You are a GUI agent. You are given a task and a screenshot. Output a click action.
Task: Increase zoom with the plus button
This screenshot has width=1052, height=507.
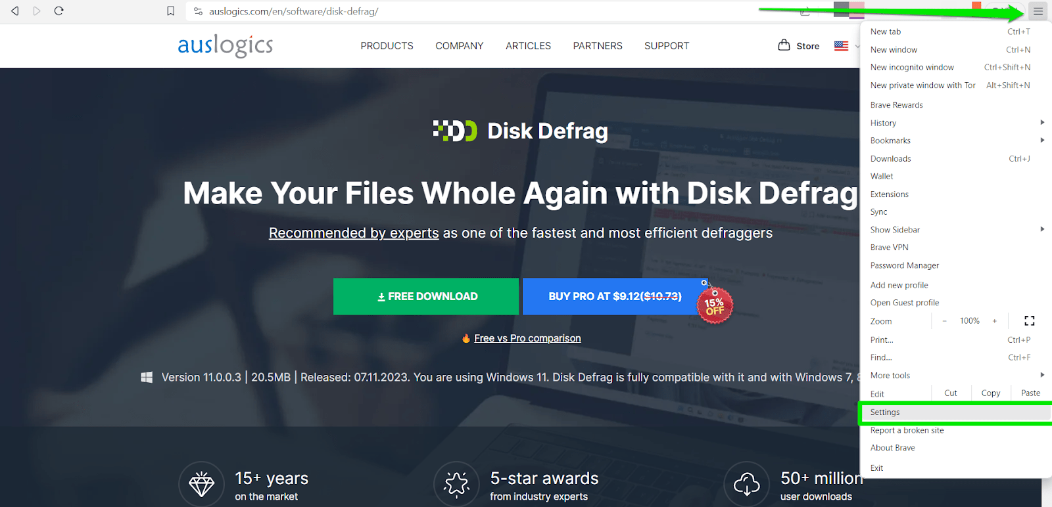click(995, 321)
